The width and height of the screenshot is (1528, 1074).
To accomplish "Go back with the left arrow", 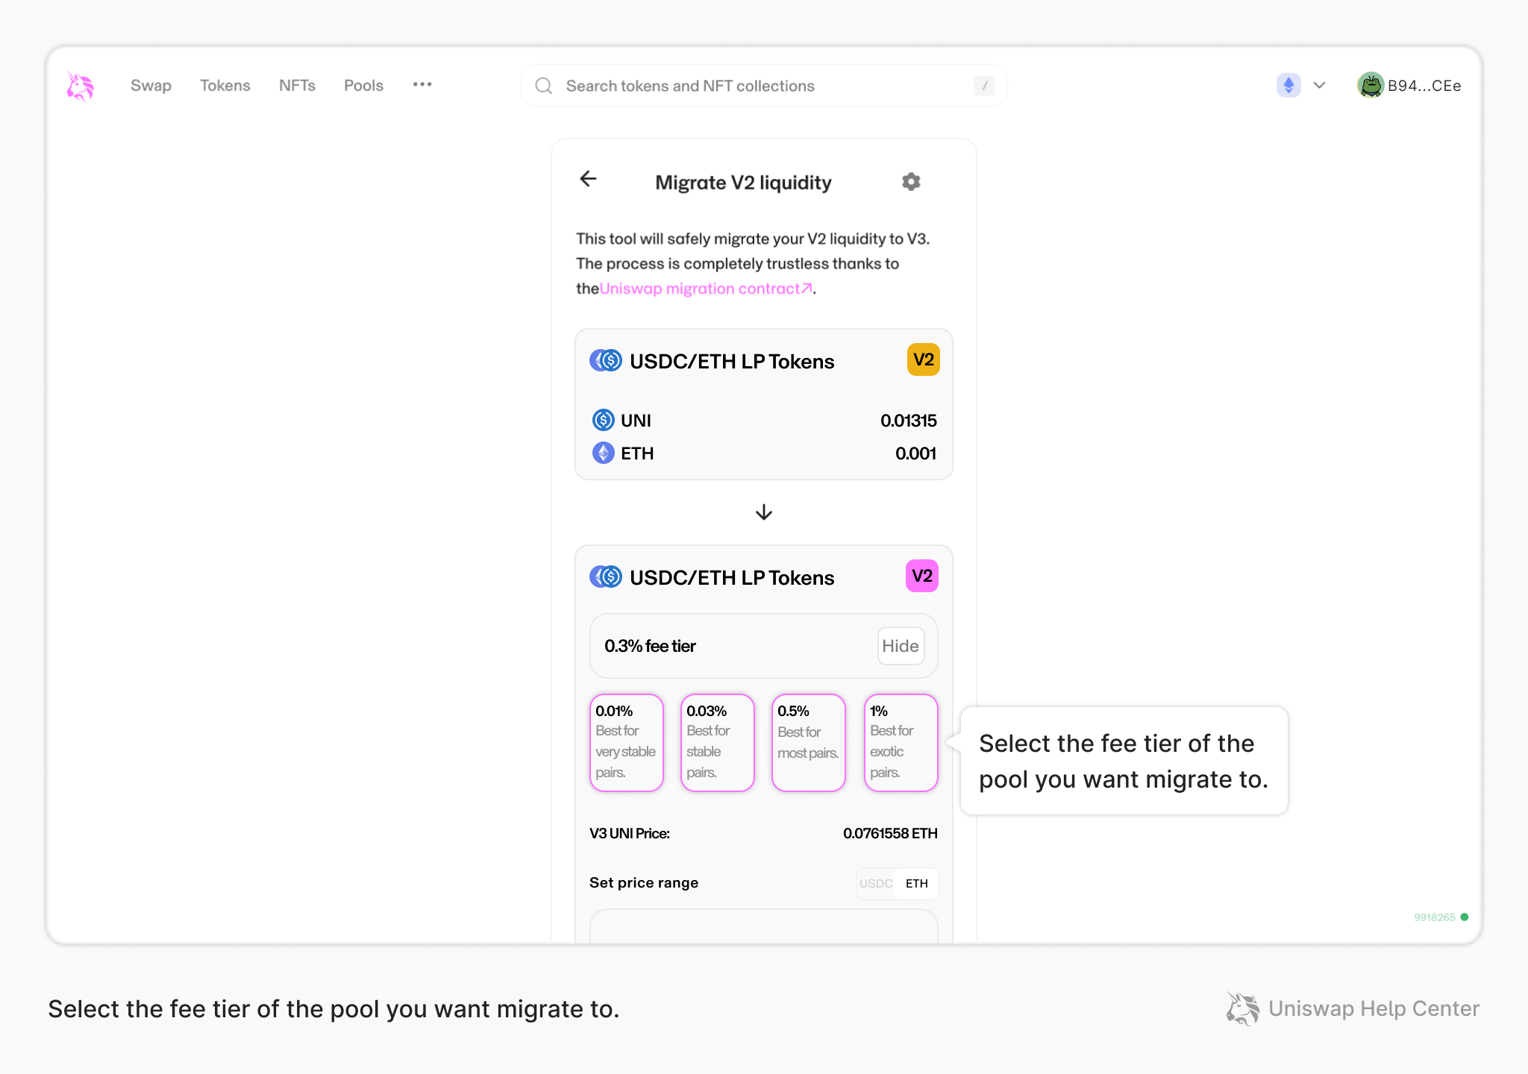I will [589, 179].
